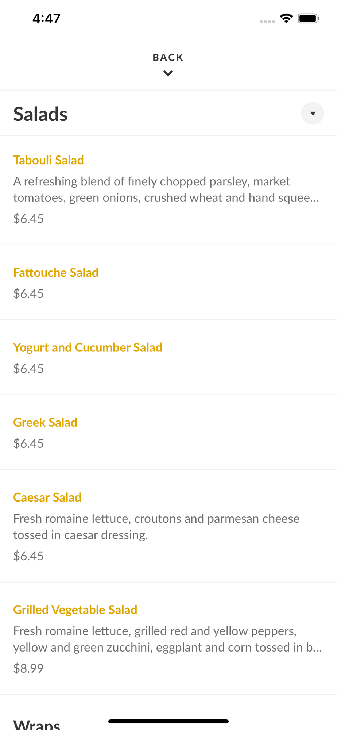Screen dimensions: 337x730
Task: Choose the Grilled Vegetable Salad
Action: [x=75, y=610]
